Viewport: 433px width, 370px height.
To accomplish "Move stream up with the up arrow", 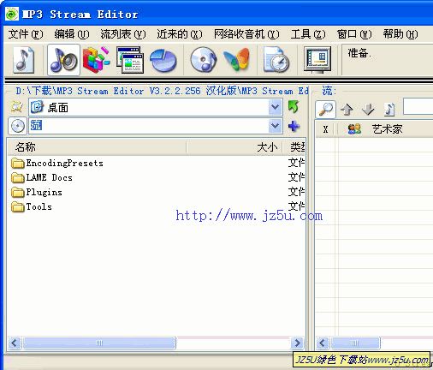I will coord(347,109).
